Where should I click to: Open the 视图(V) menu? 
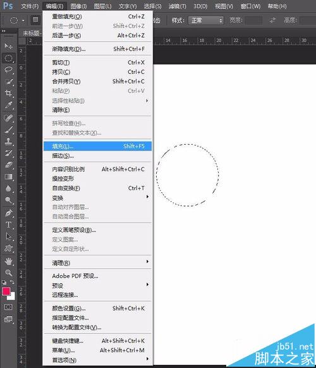[x=224, y=6]
